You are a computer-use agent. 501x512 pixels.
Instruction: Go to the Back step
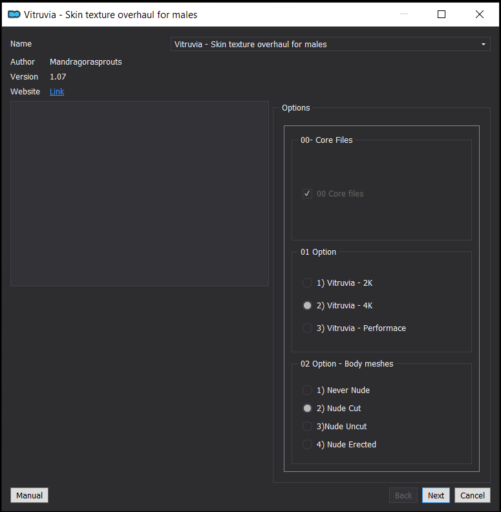pyautogui.click(x=403, y=495)
